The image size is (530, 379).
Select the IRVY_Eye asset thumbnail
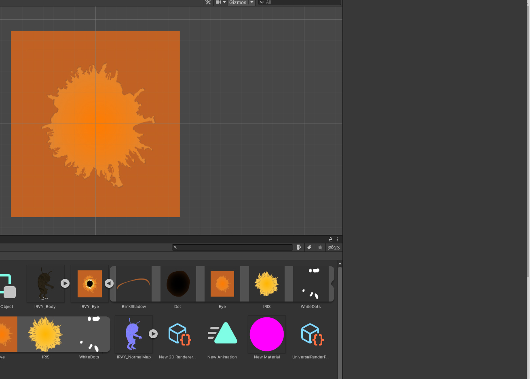[90, 284]
